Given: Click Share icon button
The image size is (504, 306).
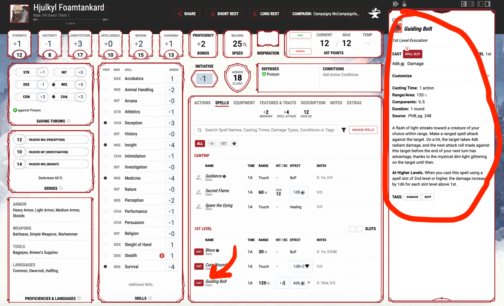Looking at the screenshot, I should pos(186,14).
